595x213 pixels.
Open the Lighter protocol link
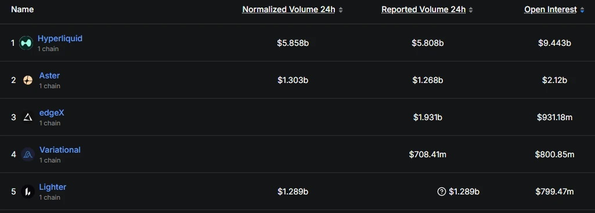[x=53, y=187]
